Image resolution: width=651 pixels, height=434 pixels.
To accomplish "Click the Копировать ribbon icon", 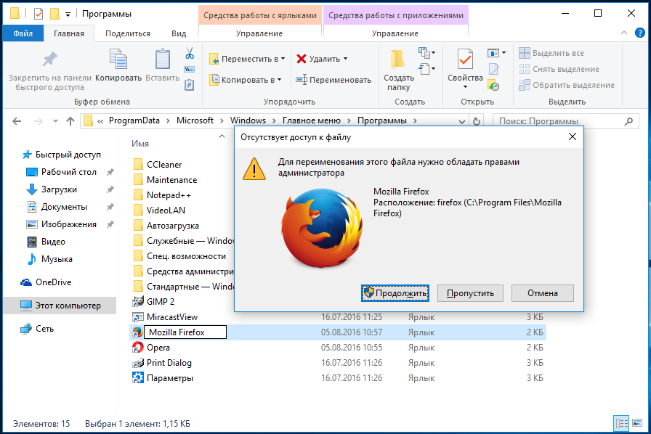I will [118, 59].
